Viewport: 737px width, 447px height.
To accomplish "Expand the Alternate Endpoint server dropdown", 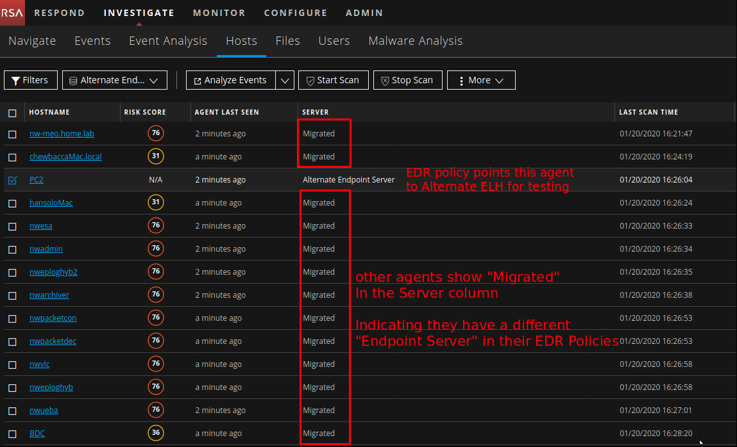I will point(114,80).
